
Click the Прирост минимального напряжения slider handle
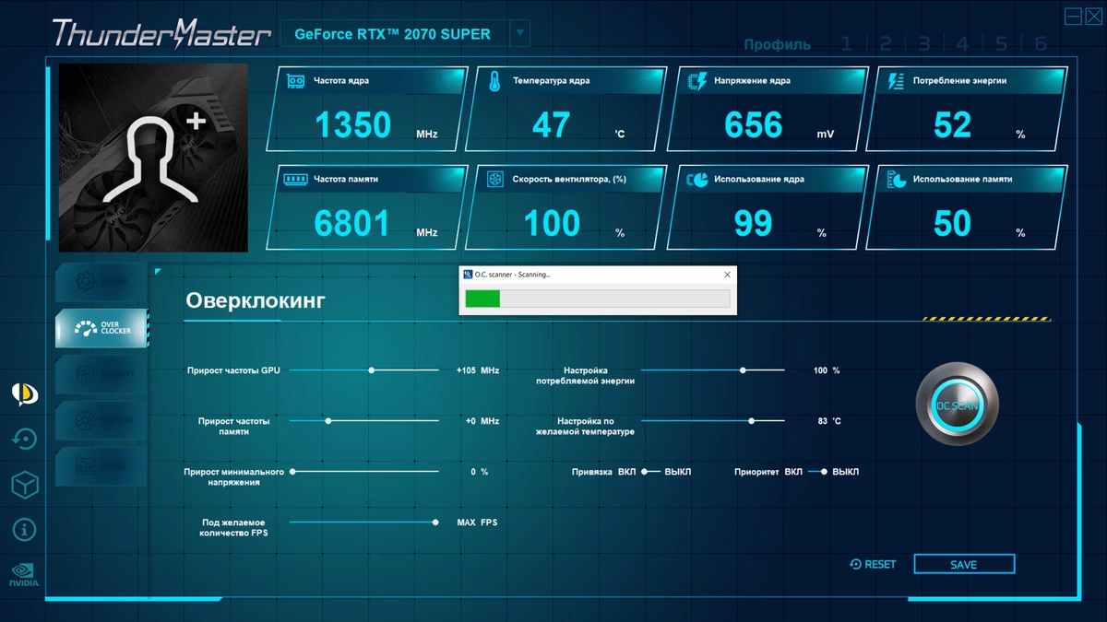(292, 472)
